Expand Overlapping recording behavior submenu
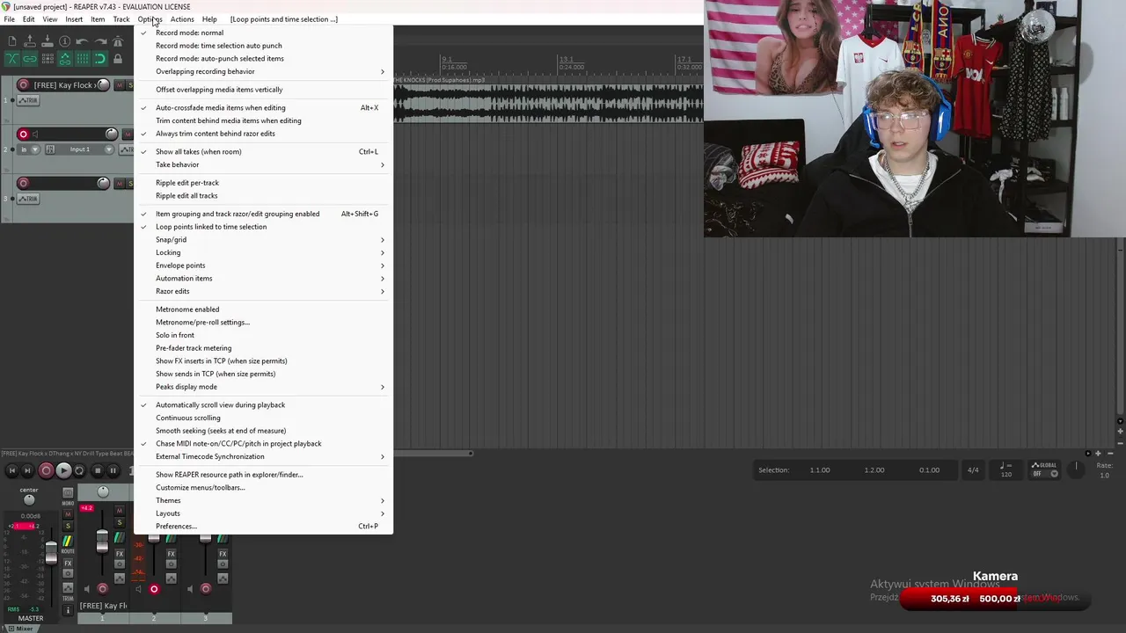 (x=264, y=71)
